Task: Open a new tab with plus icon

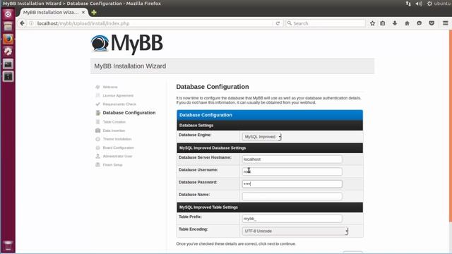Action: point(94,13)
